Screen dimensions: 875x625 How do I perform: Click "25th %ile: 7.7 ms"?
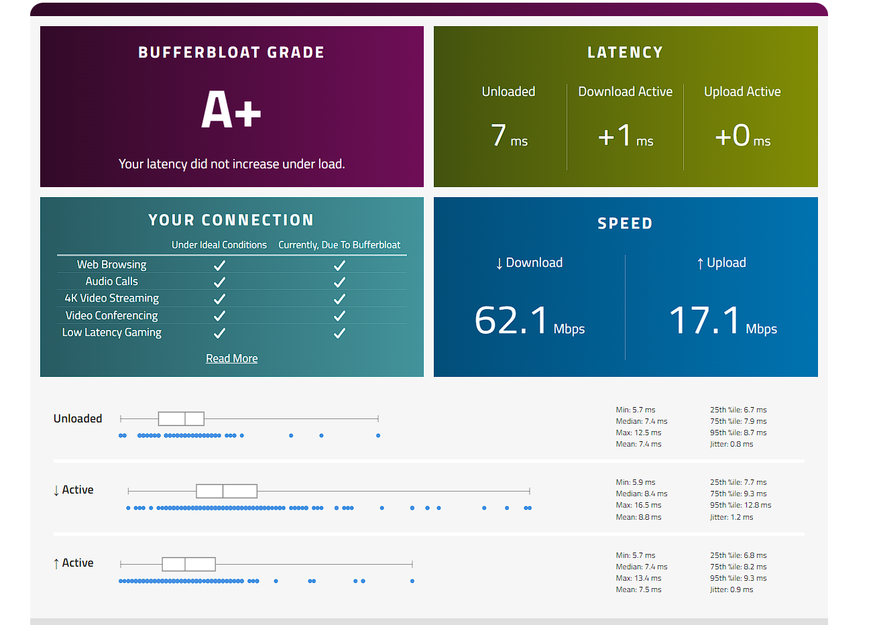click(x=738, y=483)
